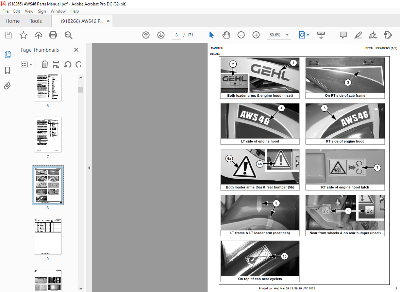The height and width of the screenshot is (292, 400).
Task: Switch to the Home tab
Action: pyautogui.click(x=13, y=21)
